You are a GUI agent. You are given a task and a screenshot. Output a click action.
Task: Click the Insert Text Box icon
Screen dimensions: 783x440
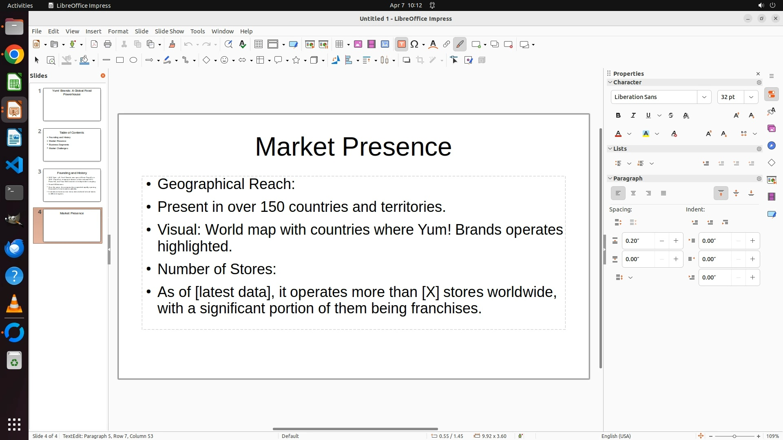pyautogui.click(x=401, y=44)
